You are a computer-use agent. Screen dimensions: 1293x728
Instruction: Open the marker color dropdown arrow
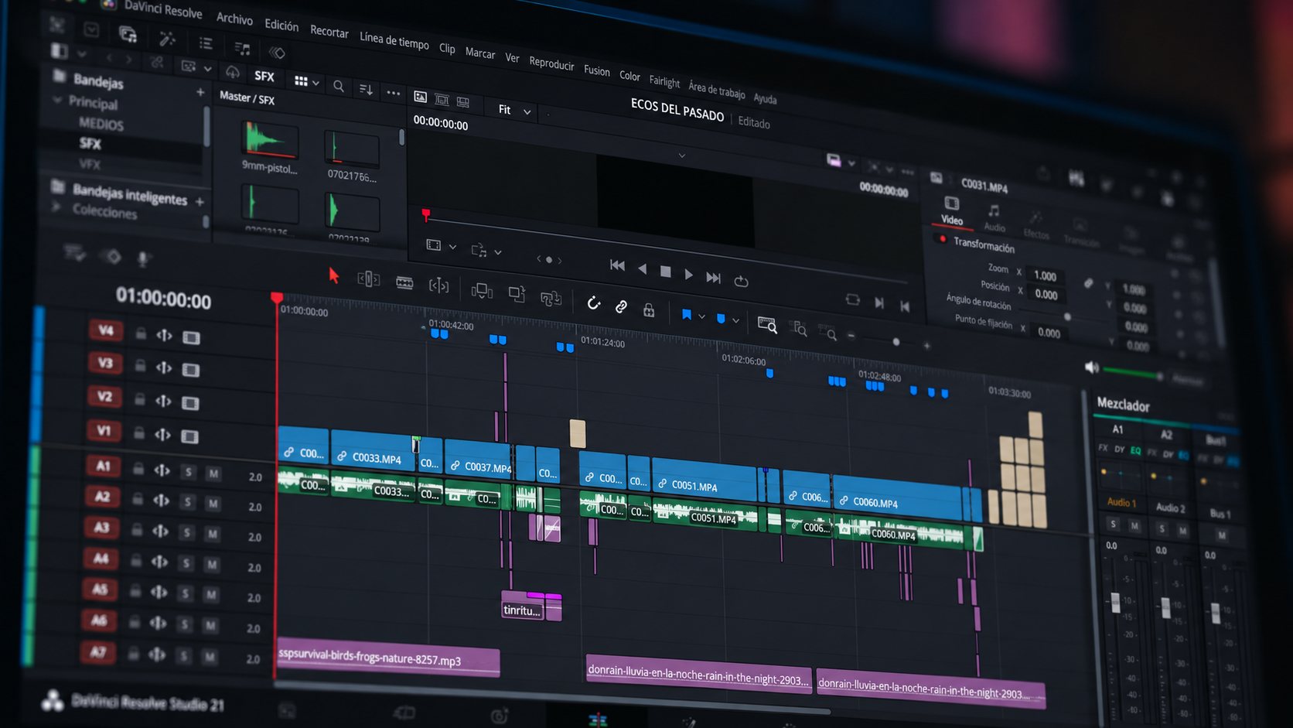(x=735, y=320)
